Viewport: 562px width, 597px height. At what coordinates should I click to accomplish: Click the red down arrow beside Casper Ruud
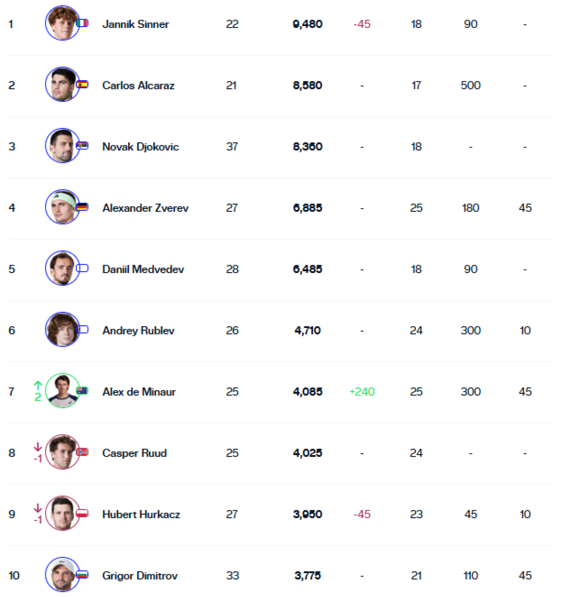38,447
